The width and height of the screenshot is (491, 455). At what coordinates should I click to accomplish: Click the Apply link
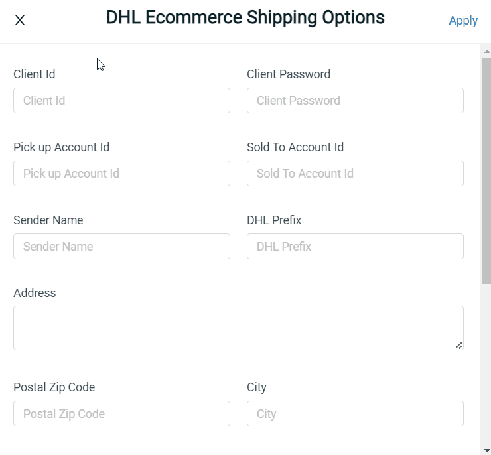coord(462,21)
